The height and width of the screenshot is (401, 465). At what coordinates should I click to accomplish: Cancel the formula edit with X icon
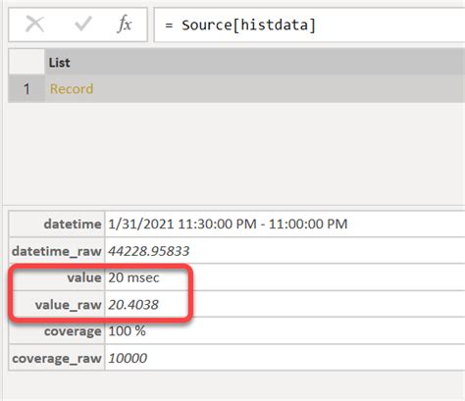coord(34,25)
